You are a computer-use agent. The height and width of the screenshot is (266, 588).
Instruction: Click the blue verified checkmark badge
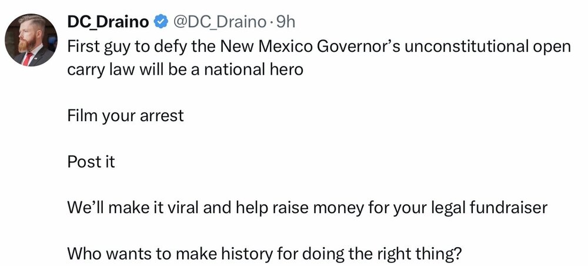tap(161, 22)
